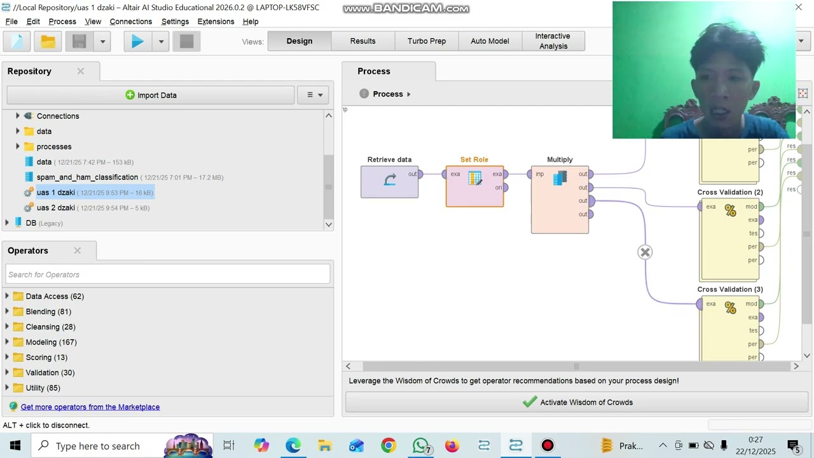Expand the Blending operators folder
Screen dimensions: 814x458
pos(7,312)
